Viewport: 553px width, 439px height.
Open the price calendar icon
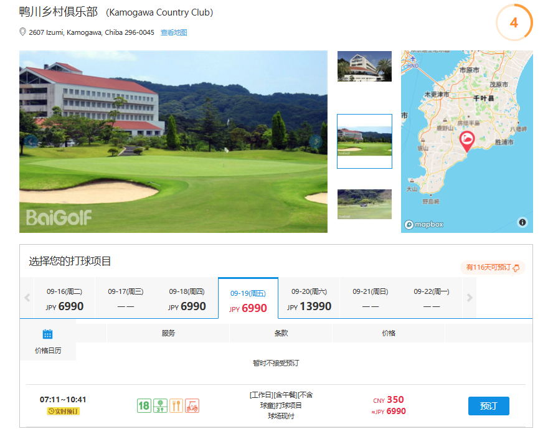48,334
